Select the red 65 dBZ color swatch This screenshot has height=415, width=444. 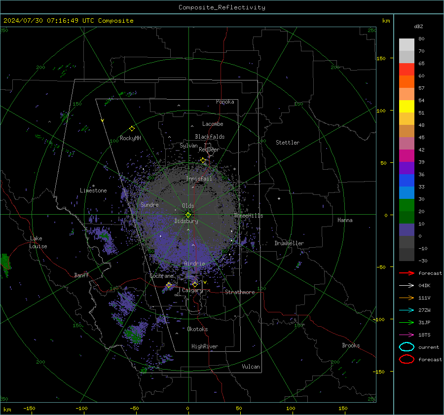(407, 70)
